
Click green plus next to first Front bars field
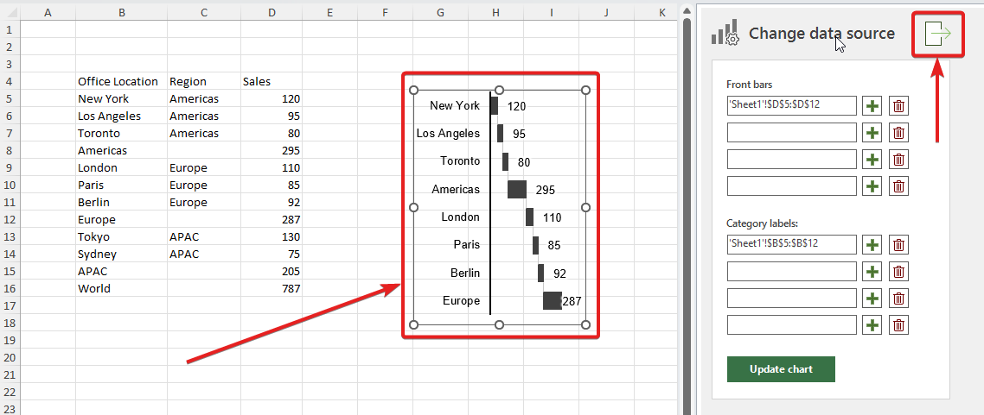pyautogui.click(x=872, y=106)
